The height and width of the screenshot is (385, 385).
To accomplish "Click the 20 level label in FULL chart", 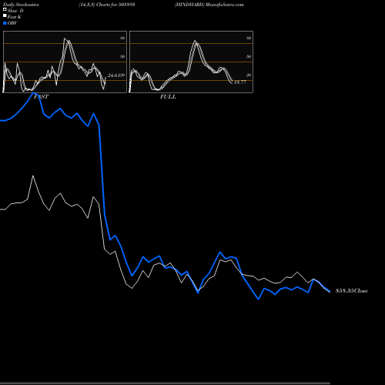I will [249, 75].
